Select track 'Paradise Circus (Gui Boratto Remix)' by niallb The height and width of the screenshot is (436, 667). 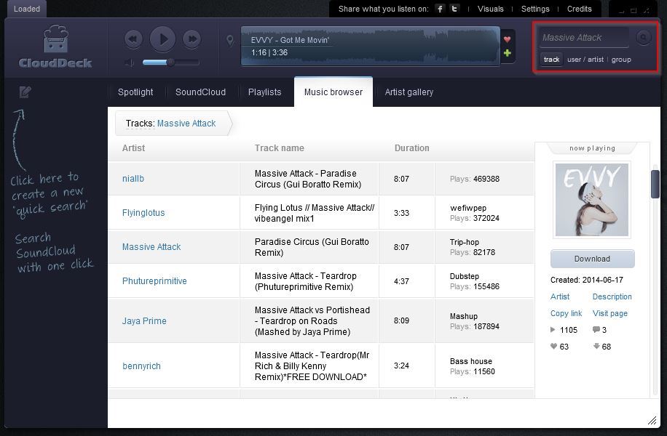[308, 179]
